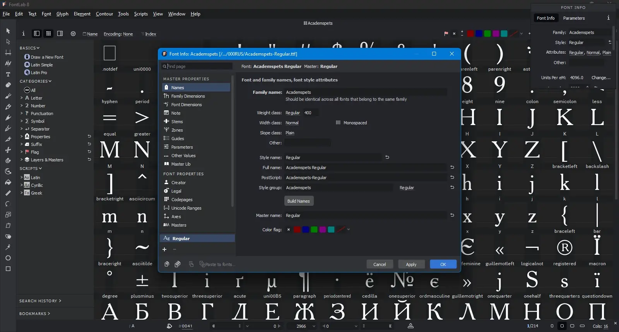Click the flag icon in font window toolbar

[446, 34]
